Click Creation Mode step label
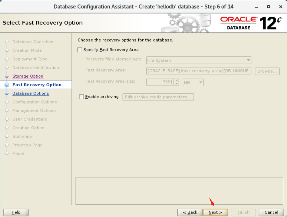The image size is (287, 217). coord(27,50)
